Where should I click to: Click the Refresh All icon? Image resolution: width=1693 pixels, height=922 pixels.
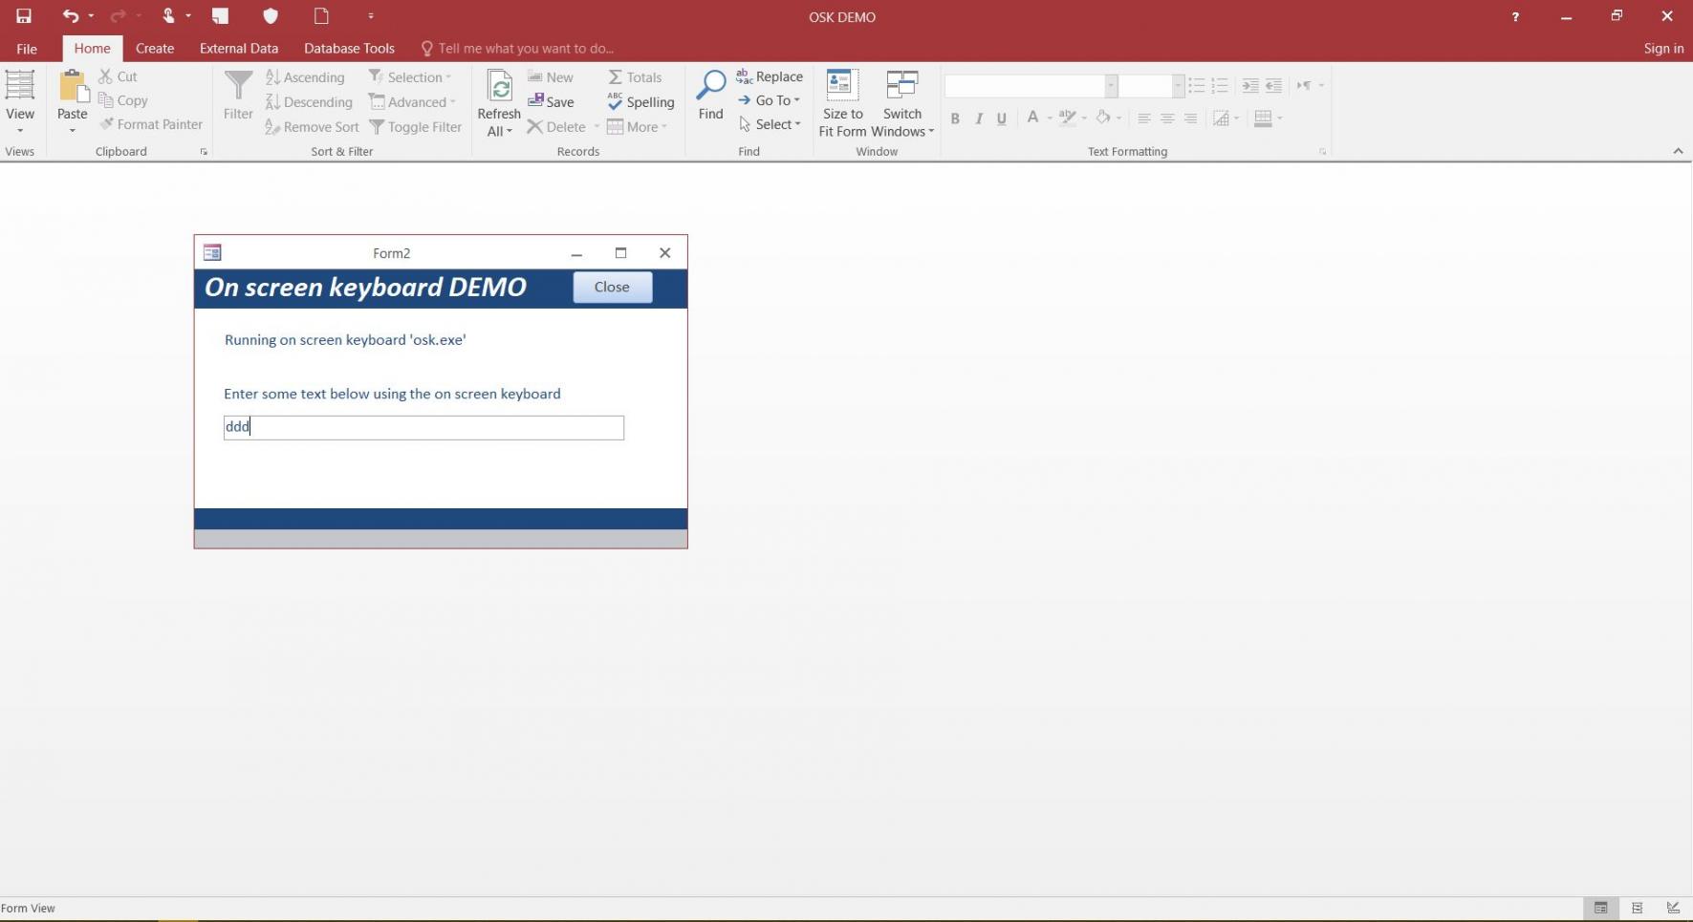pos(498,88)
